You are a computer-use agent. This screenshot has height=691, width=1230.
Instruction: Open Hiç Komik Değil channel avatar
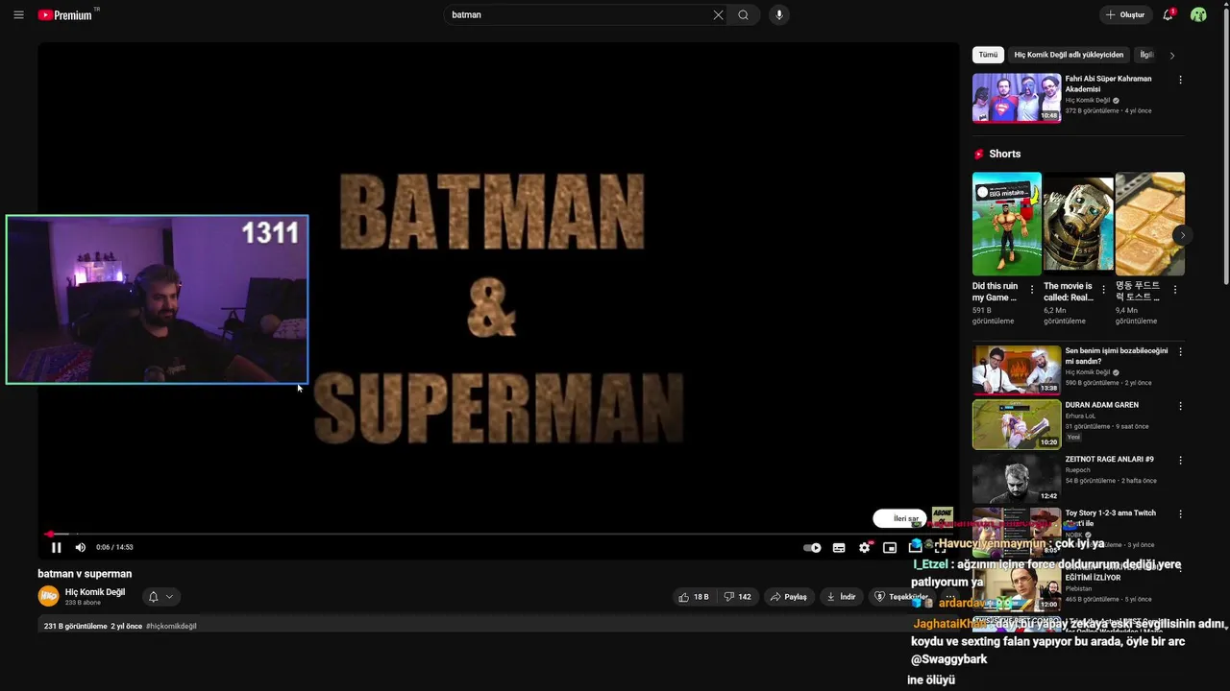point(48,596)
